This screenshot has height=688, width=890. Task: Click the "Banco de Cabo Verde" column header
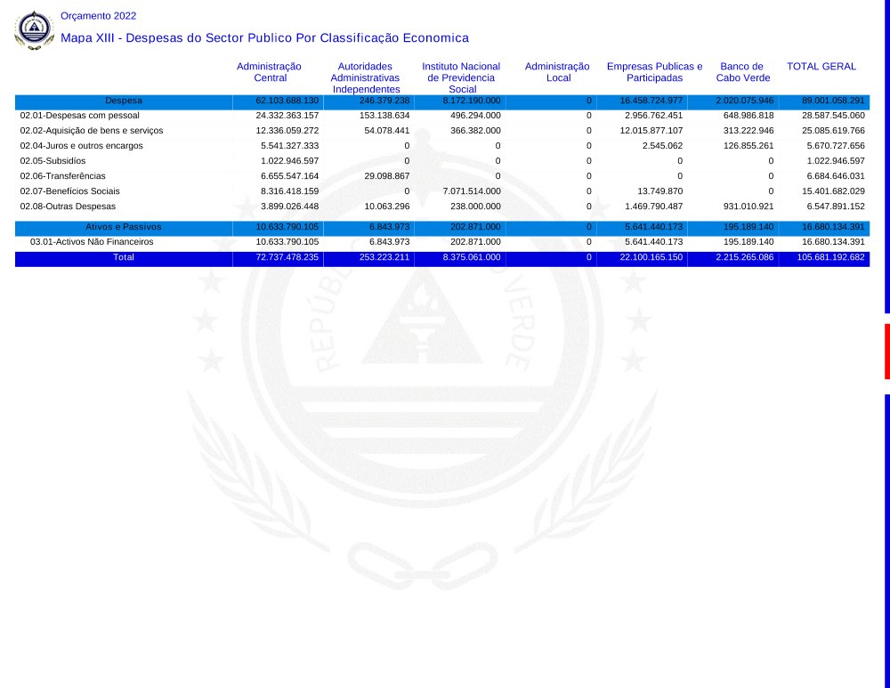[742, 72]
